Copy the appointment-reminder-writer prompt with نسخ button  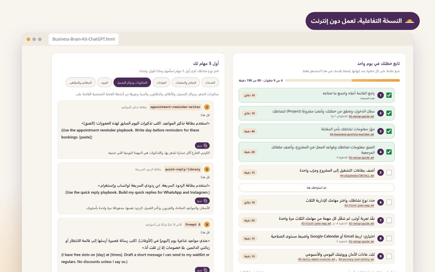click(x=202, y=146)
